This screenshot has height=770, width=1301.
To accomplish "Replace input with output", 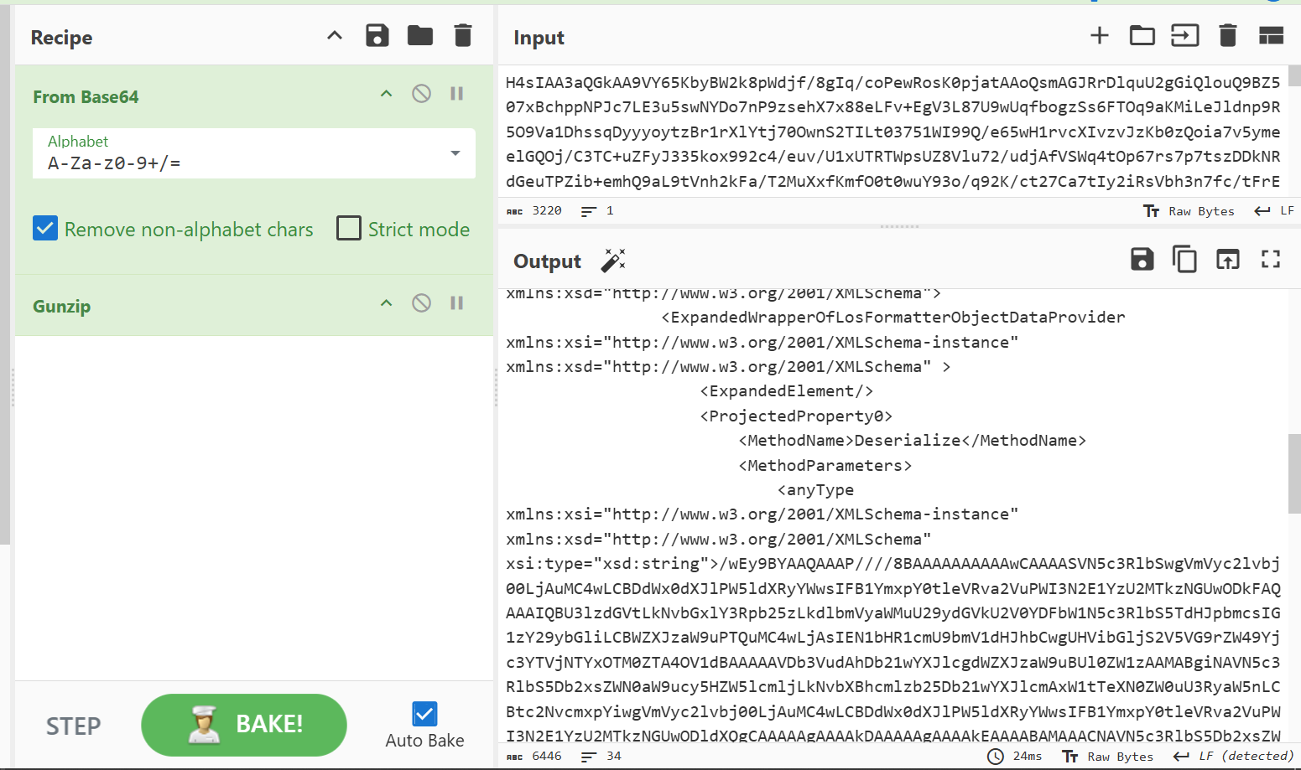I will (1228, 260).
